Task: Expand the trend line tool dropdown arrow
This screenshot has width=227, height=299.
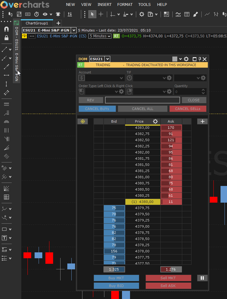Action: click(10, 50)
